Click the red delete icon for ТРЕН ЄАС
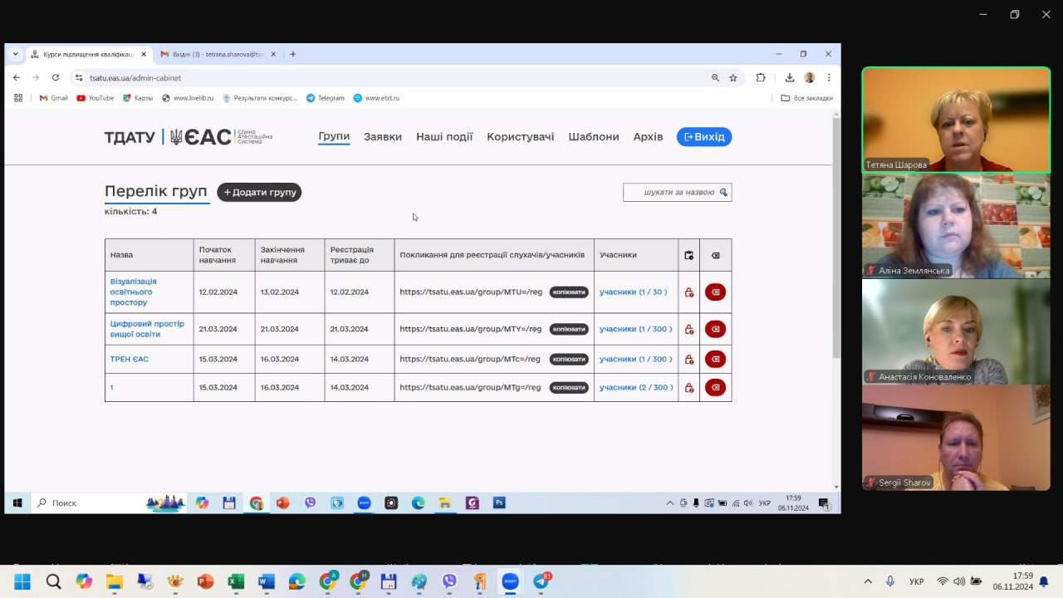This screenshot has height=598, width=1063. point(715,360)
